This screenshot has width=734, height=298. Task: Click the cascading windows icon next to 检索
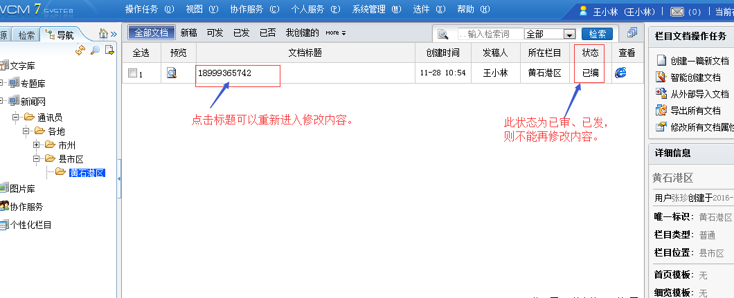click(x=632, y=33)
